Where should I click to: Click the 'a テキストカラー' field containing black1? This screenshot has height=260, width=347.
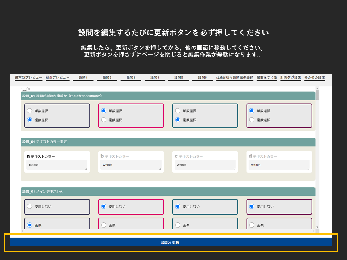coord(57,165)
